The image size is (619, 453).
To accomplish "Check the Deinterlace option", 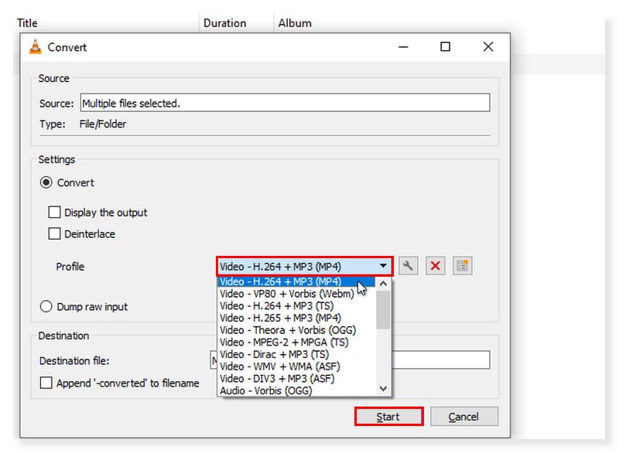I will [54, 233].
